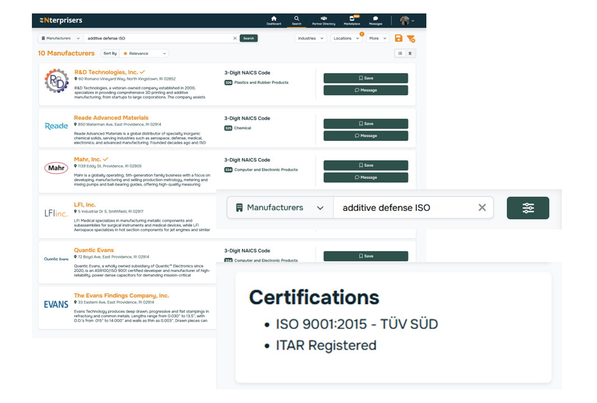Click the 326 Plastics and Rubber Products NAICS tag

(257, 83)
